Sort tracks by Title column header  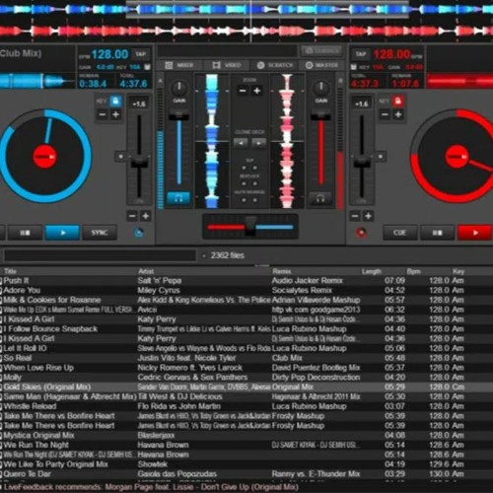[x=10, y=271]
